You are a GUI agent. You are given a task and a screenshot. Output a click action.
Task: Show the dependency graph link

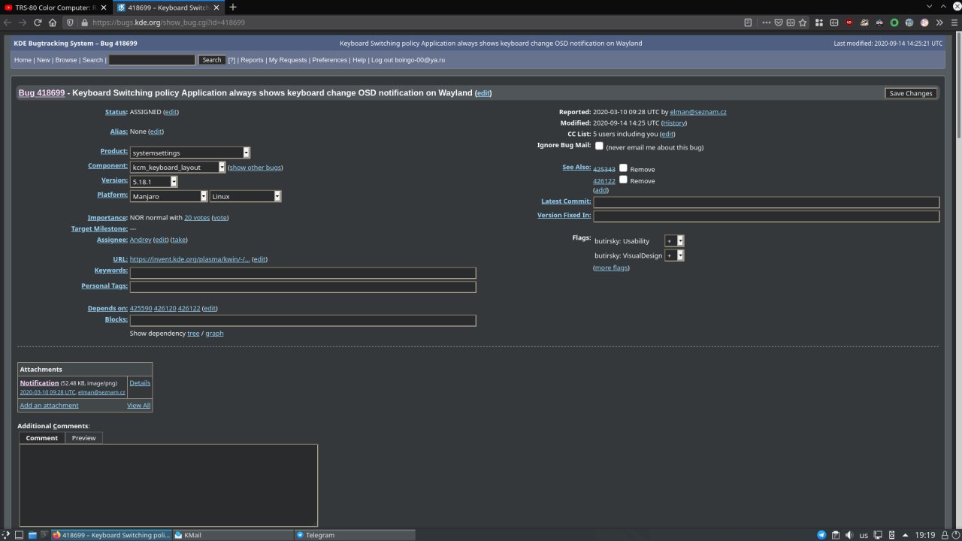coord(214,334)
